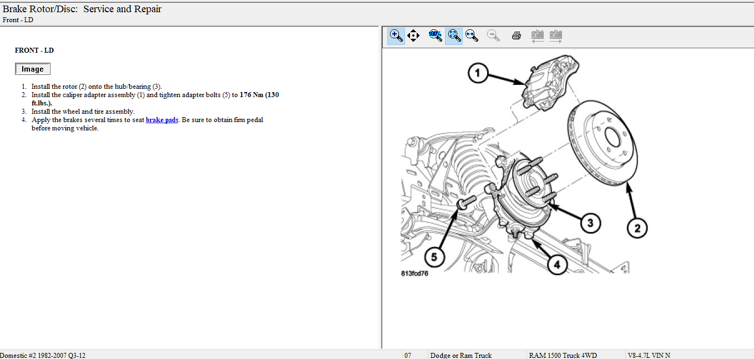Go to next image camera icon

555,36
